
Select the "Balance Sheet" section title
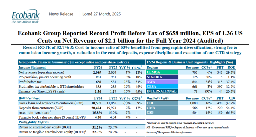(x=29, y=98)
